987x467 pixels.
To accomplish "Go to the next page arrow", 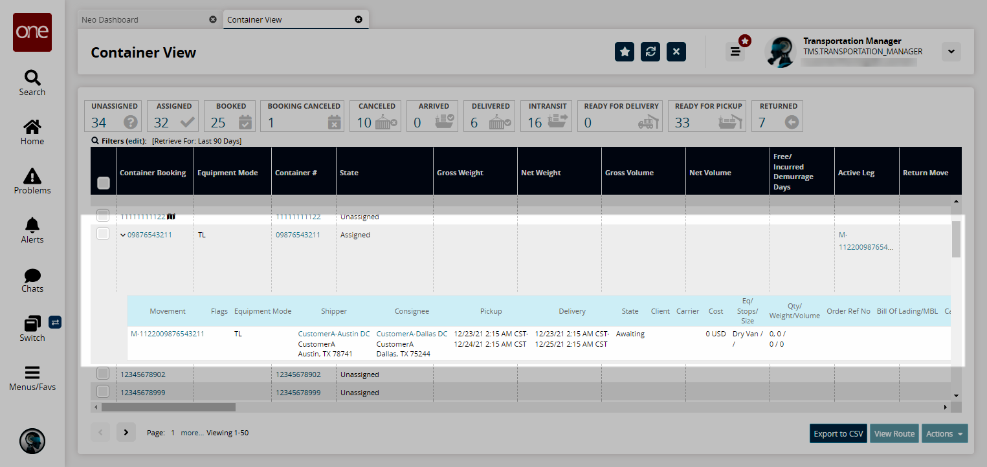I will tap(126, 433).
